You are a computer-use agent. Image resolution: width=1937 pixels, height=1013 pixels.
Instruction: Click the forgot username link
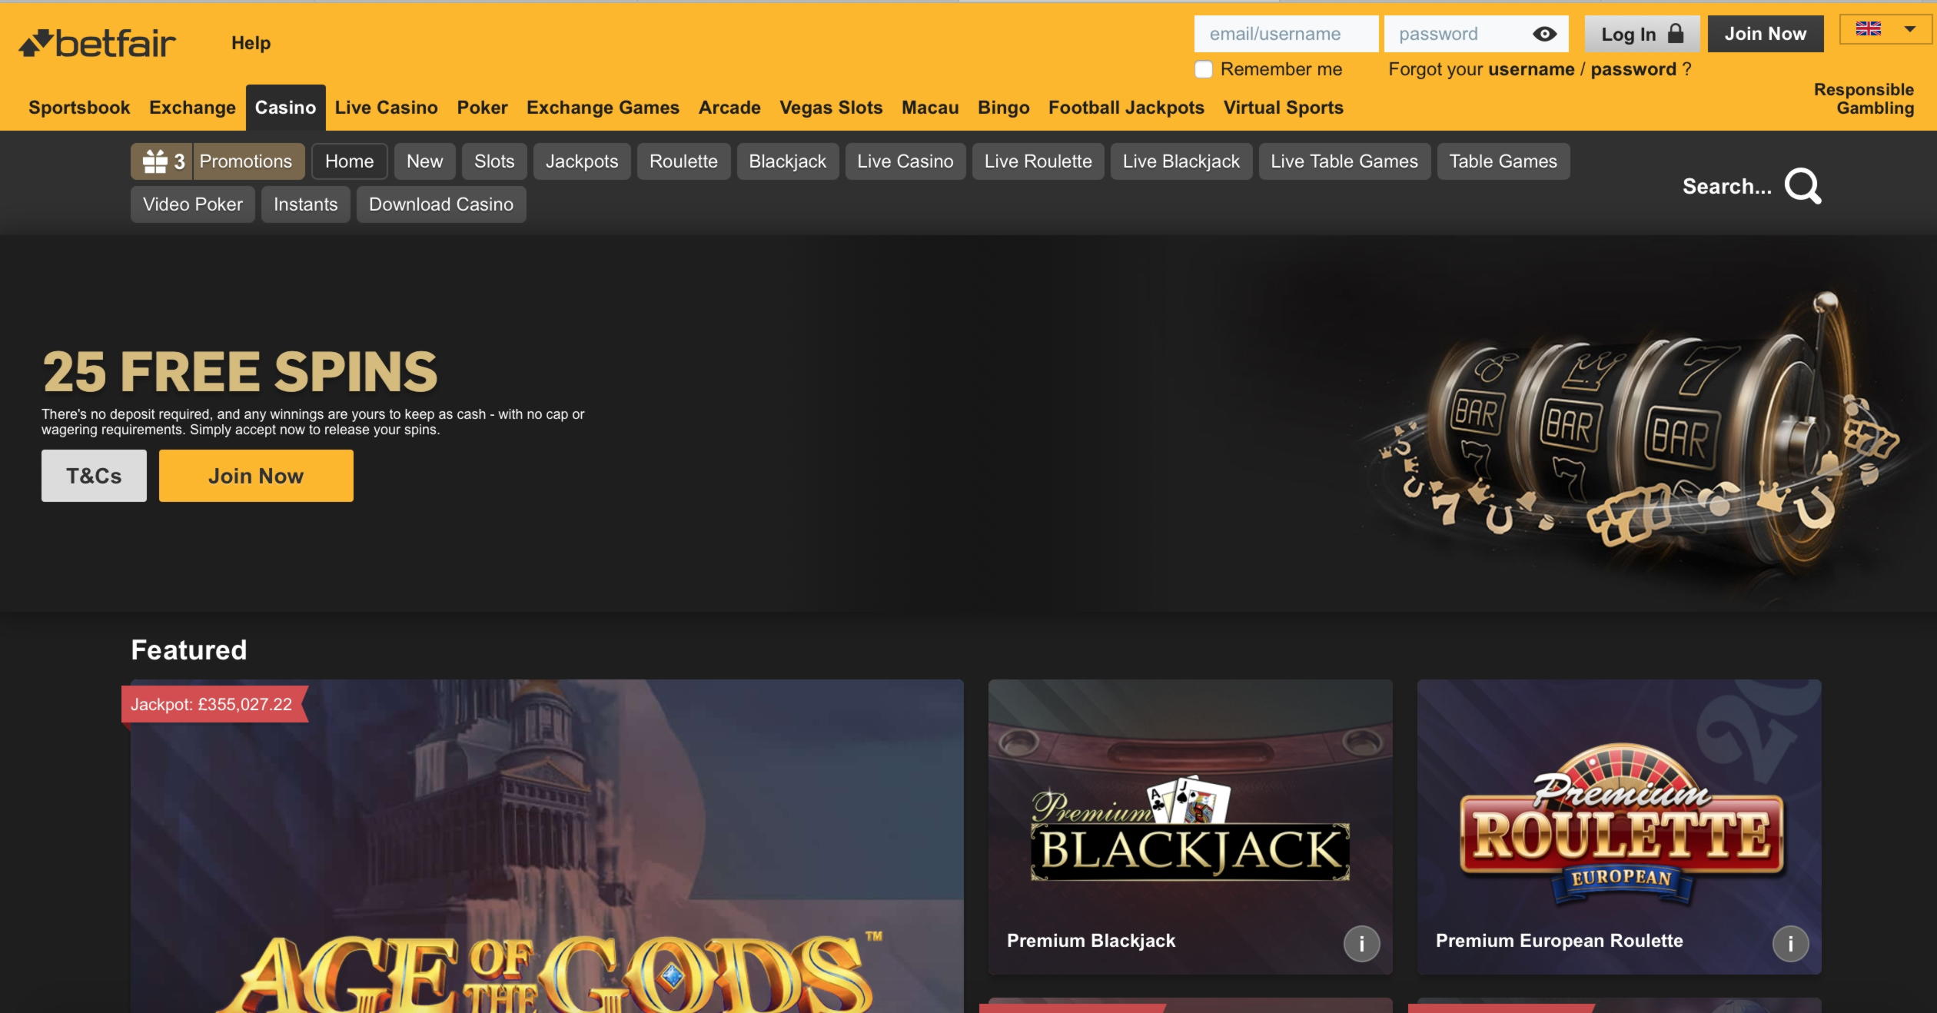pyautogui.click(x=1531, y=69)
